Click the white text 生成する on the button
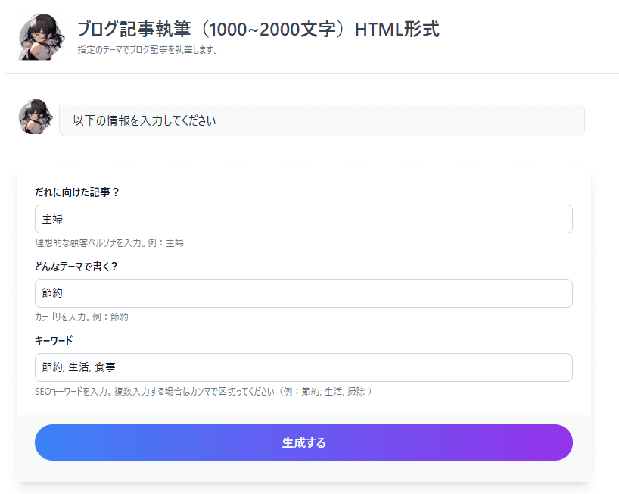619x494 pixels. point(303,442)
